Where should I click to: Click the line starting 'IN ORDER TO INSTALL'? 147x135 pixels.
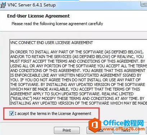tap(77, 52)
